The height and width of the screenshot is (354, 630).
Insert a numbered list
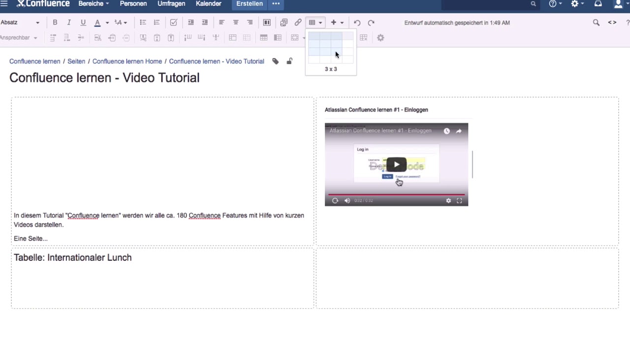point(157,23)
